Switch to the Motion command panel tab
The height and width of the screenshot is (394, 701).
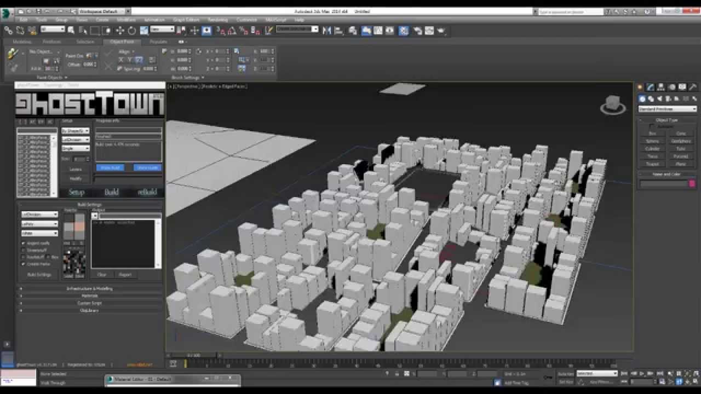(671, 87)
